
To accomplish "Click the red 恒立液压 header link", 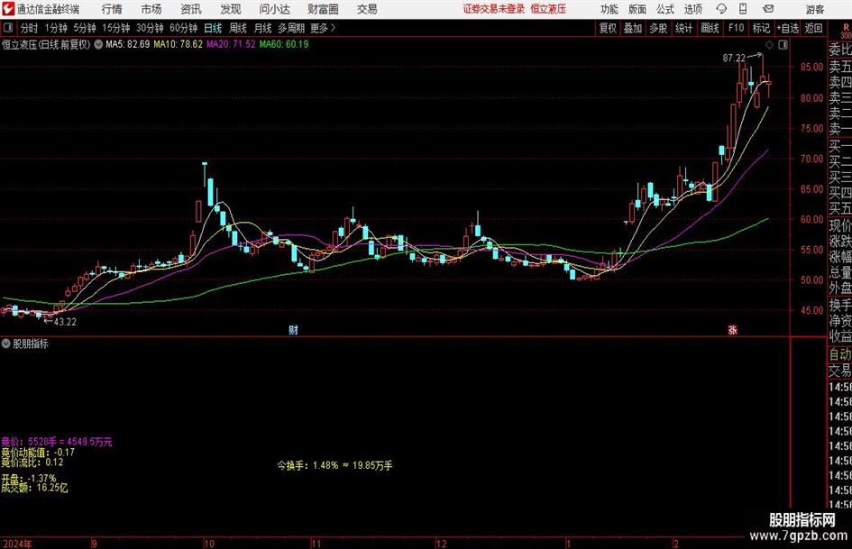I will point(548,9).
